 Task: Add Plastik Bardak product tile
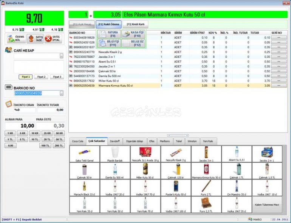point(115,154)
